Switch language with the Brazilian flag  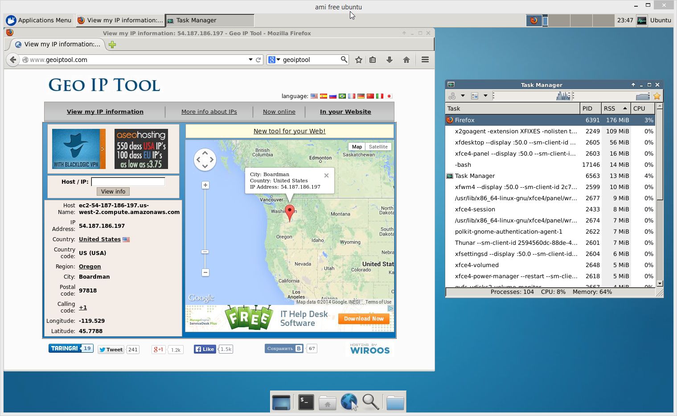(x=342, y=96)
